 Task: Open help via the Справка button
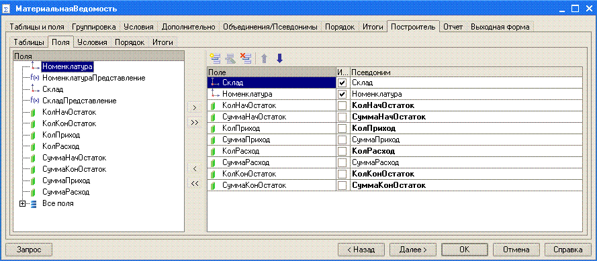[567, 250]
